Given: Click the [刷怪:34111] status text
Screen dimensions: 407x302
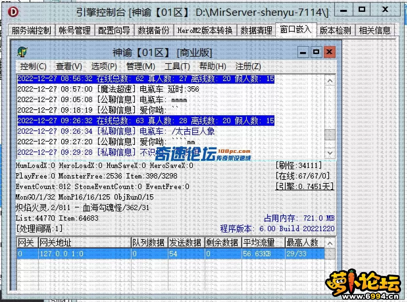Looking at the screenshot, I should point(299,165).
